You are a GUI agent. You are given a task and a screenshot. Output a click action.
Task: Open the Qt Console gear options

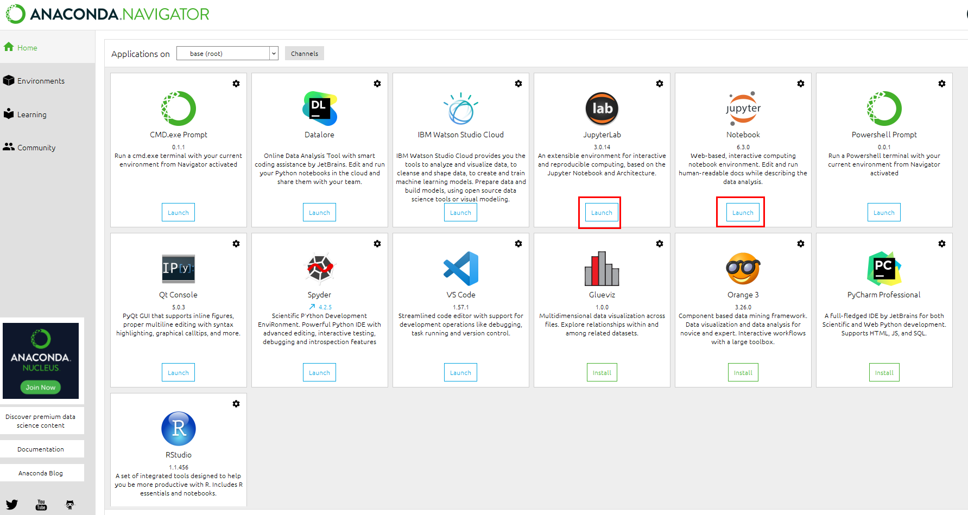tap(236, 244)
